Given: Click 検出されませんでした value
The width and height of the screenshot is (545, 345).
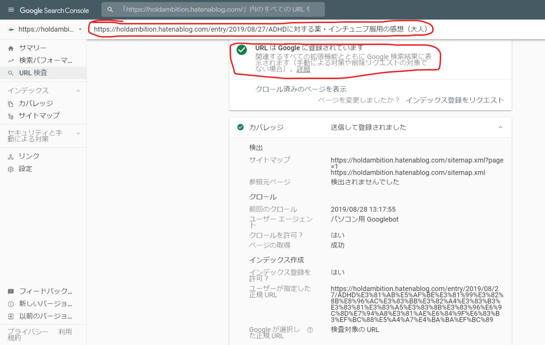Looking at the screenshot, I should pos(365,182).
